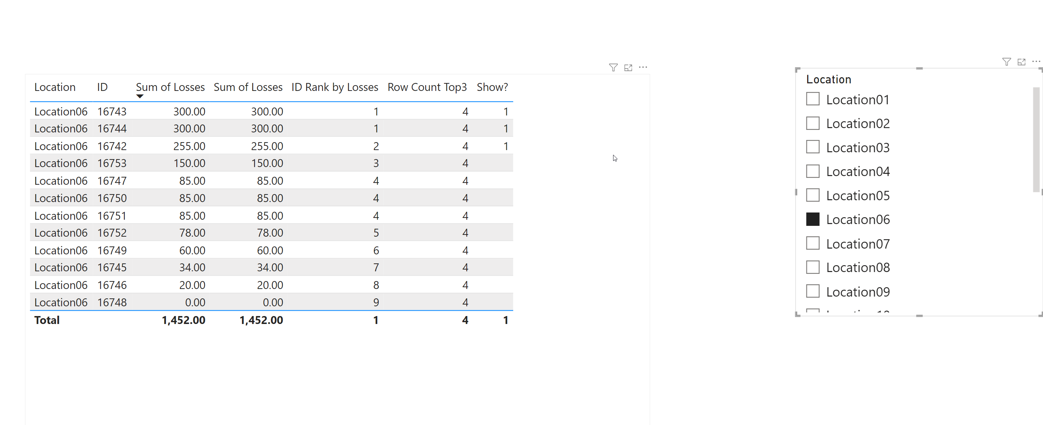Check the Location09 checkbox

click(813, 291)
